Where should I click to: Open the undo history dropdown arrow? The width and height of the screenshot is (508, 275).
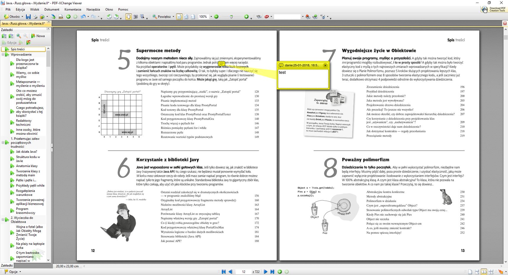[88, 17]
